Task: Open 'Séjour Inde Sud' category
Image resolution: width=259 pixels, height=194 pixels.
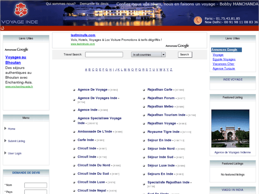Action: (160, 157)
